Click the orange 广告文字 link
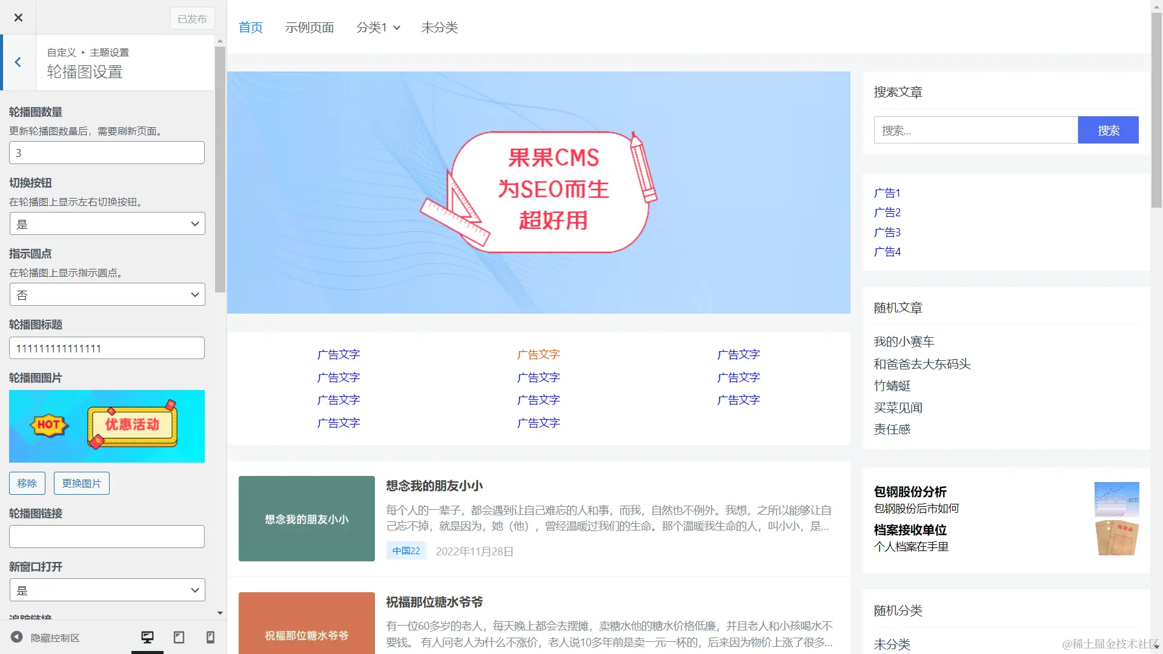The image size is (1163, 654). tap(538, 354)
